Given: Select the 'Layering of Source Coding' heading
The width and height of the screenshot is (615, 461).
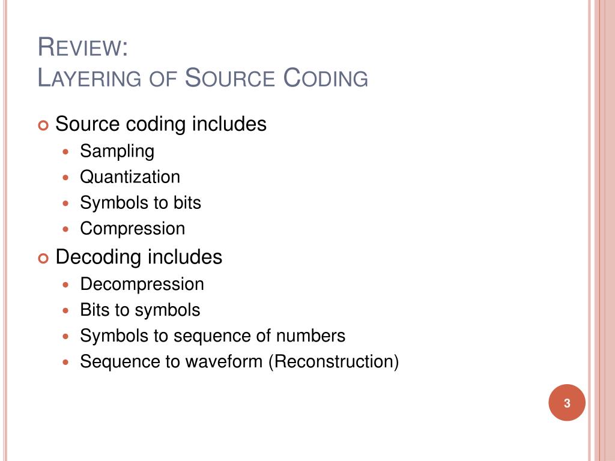Looking at the screenshot, I should point(203,77).
